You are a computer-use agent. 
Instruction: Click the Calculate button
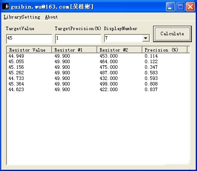[x=172, y=34]
